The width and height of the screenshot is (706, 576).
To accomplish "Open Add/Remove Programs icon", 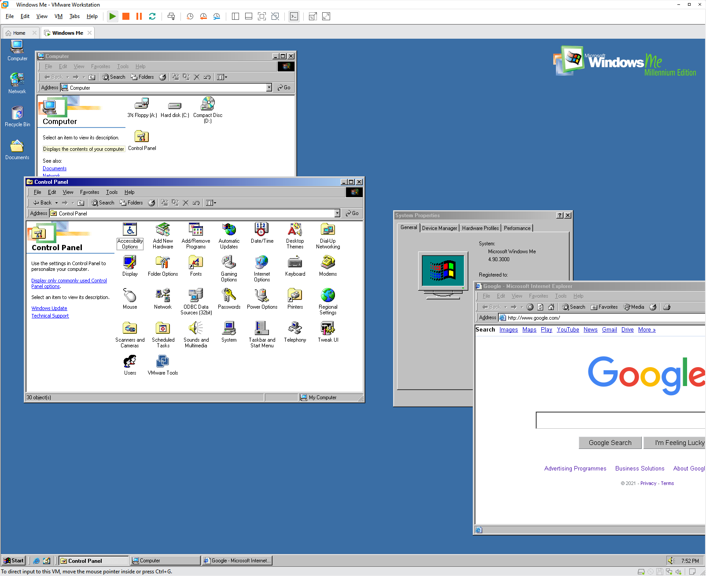I will click(196, 236).
